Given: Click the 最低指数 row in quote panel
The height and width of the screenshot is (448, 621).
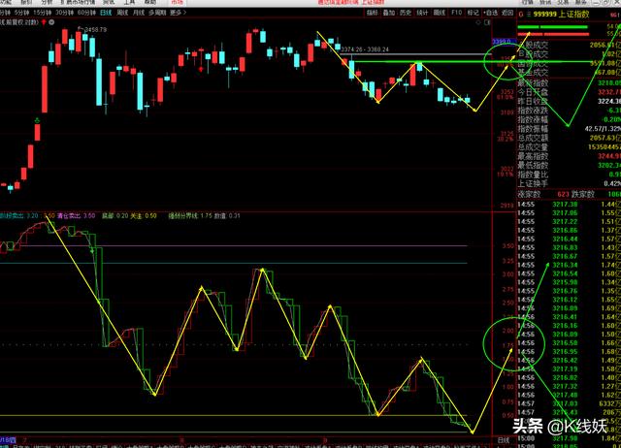Looking at the screenshot, I should 569,165.
